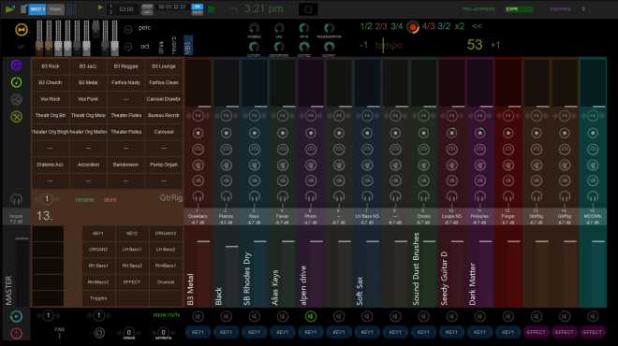The width and height of the screenshot is (618, 346).
Task: Toggle the blue ON button in top bar
Action: (197, 7)
